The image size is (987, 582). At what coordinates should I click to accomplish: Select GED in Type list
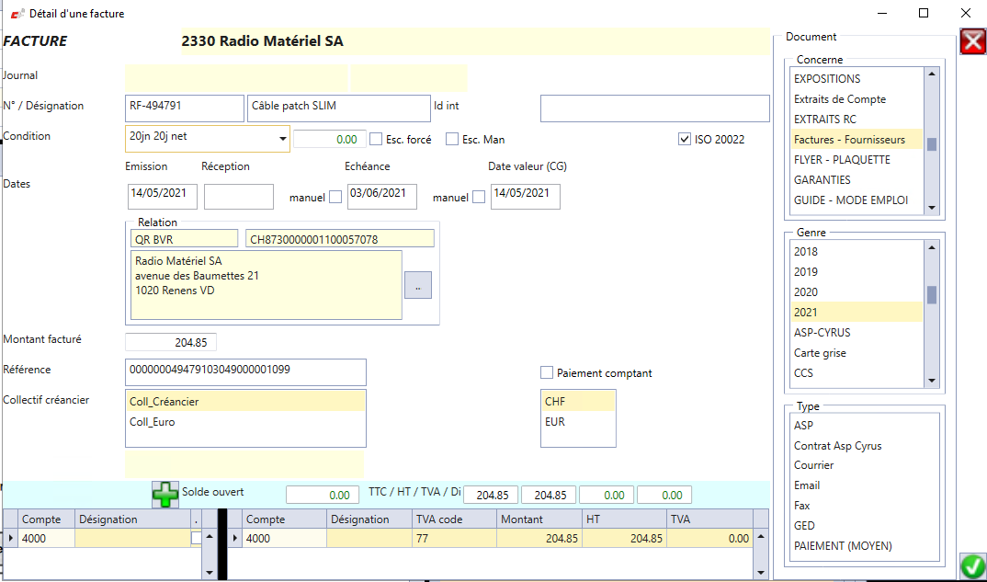865,525
